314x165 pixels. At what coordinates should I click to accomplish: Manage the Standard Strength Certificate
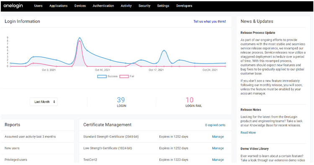218,137
